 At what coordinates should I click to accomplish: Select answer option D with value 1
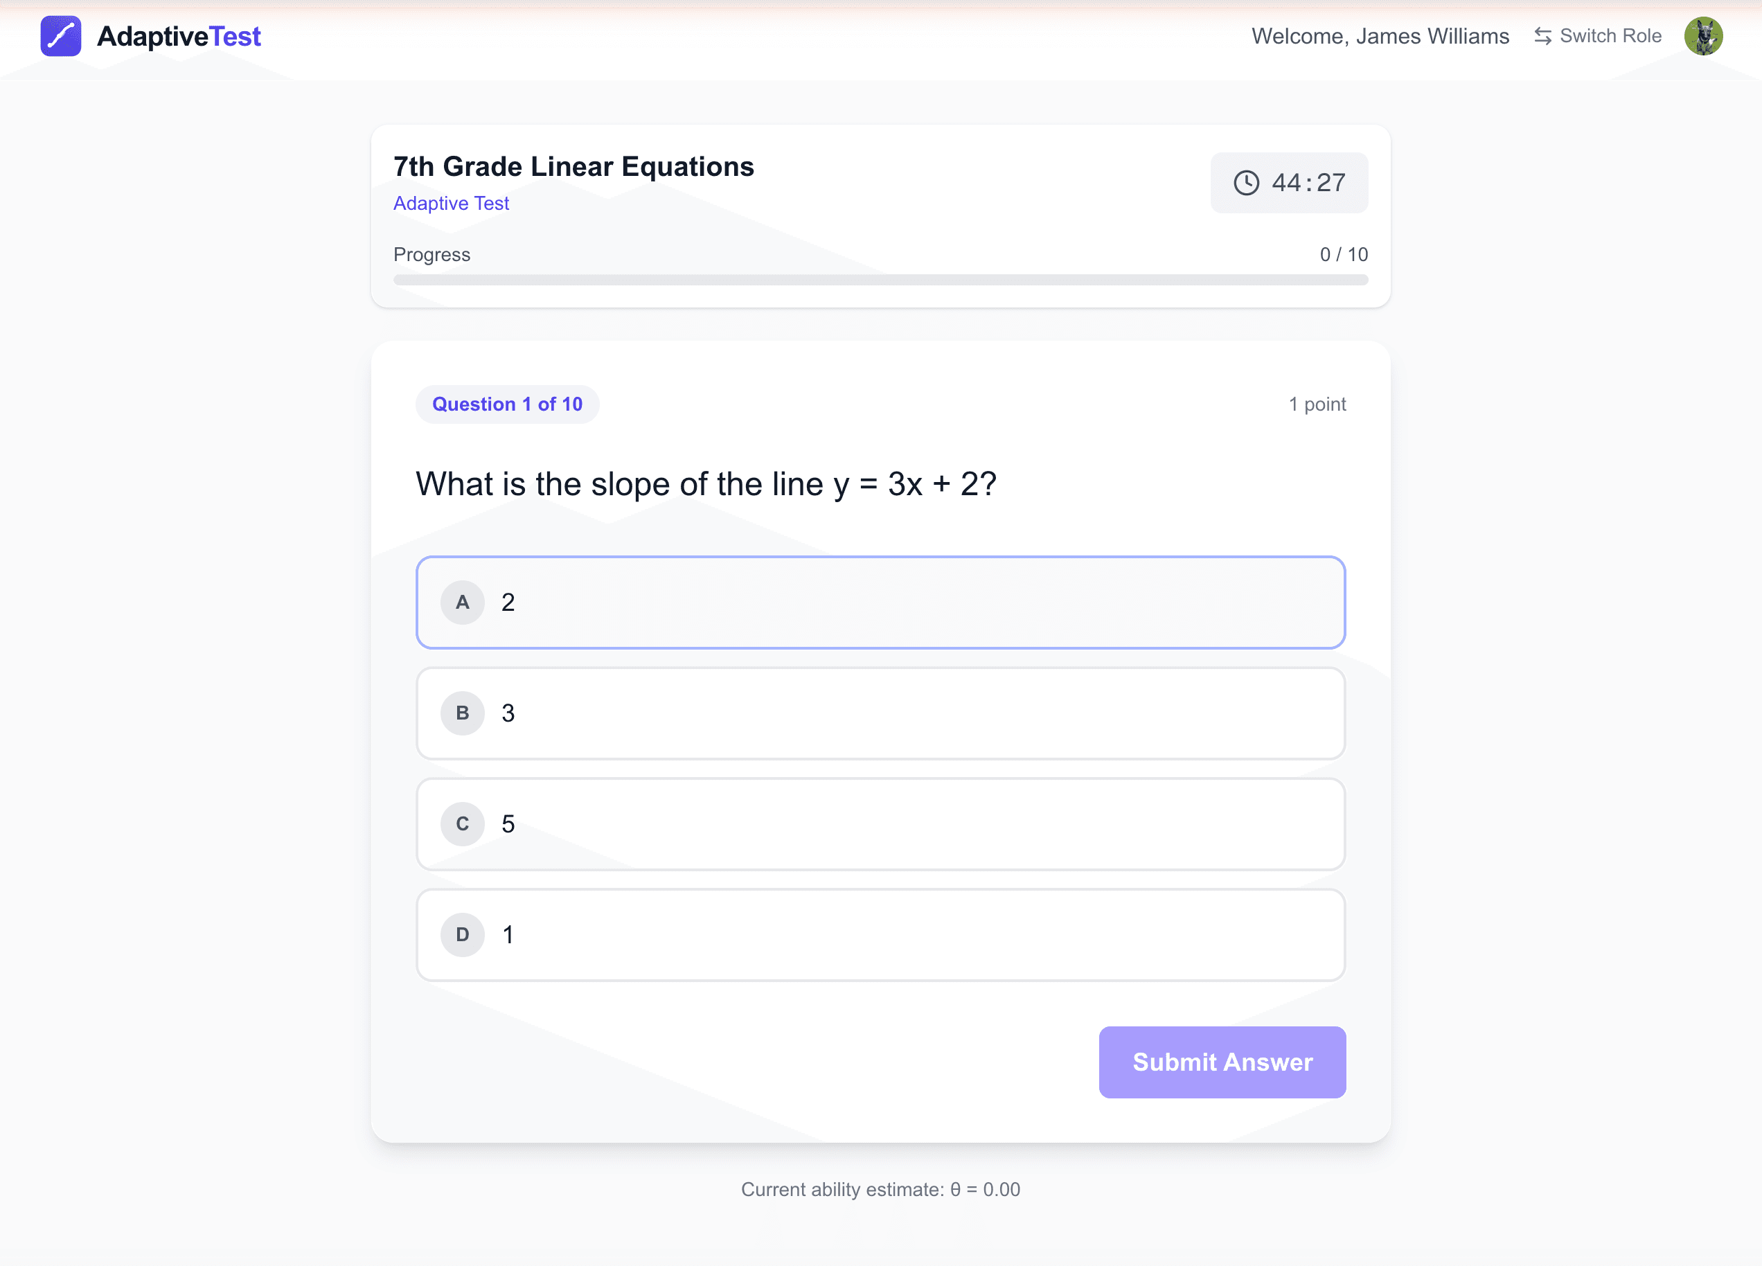[x=880, y=934]
